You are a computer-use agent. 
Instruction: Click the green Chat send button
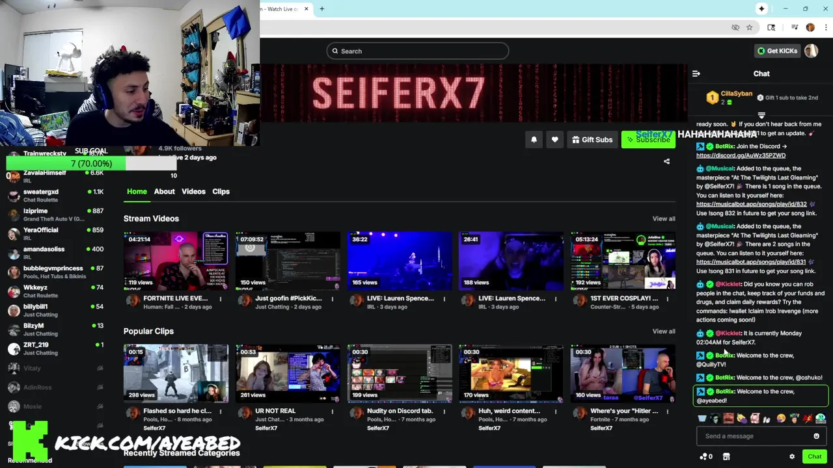coord(815,457)
